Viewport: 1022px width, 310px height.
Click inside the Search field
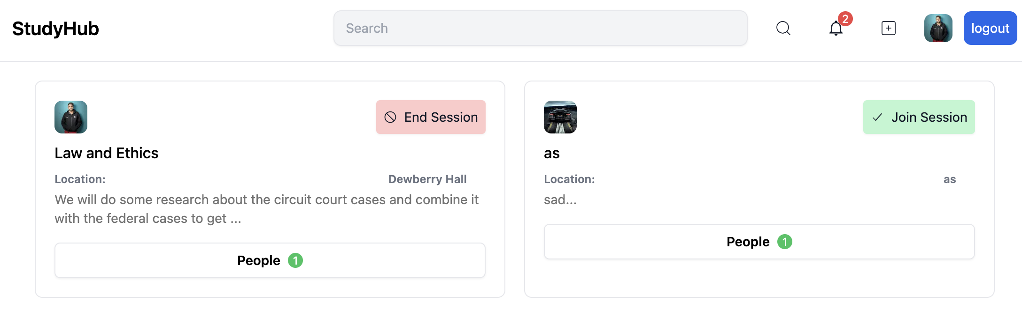(x=540, y=28)
